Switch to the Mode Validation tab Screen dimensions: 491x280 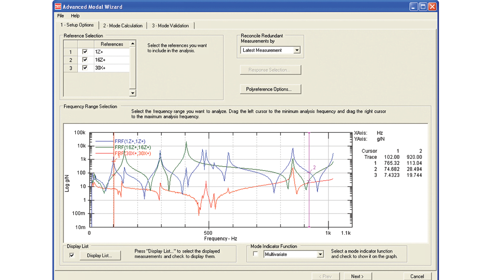click(x=171, y=25)
